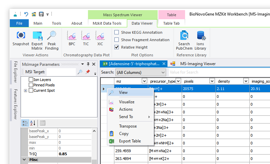
Task: Open the mz column filter dropdown
Action: tap(144, 81)
